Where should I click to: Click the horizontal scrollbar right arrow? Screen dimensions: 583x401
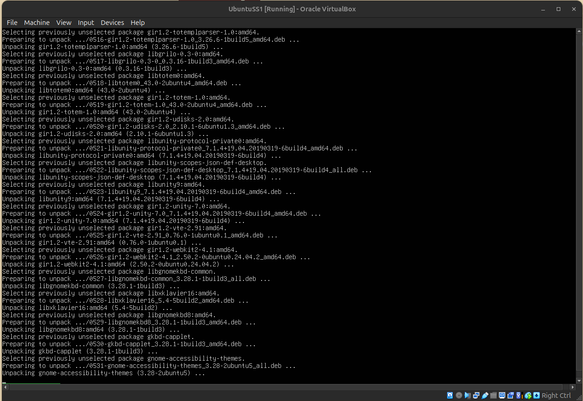point(572,387)
